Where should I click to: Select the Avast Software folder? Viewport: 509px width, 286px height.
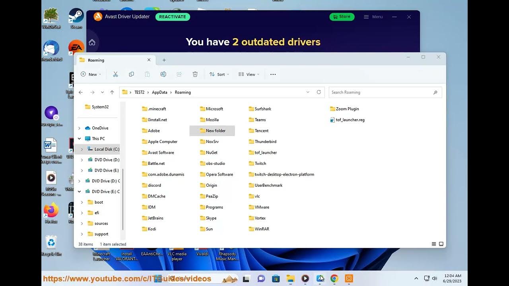tap(158, 153)
